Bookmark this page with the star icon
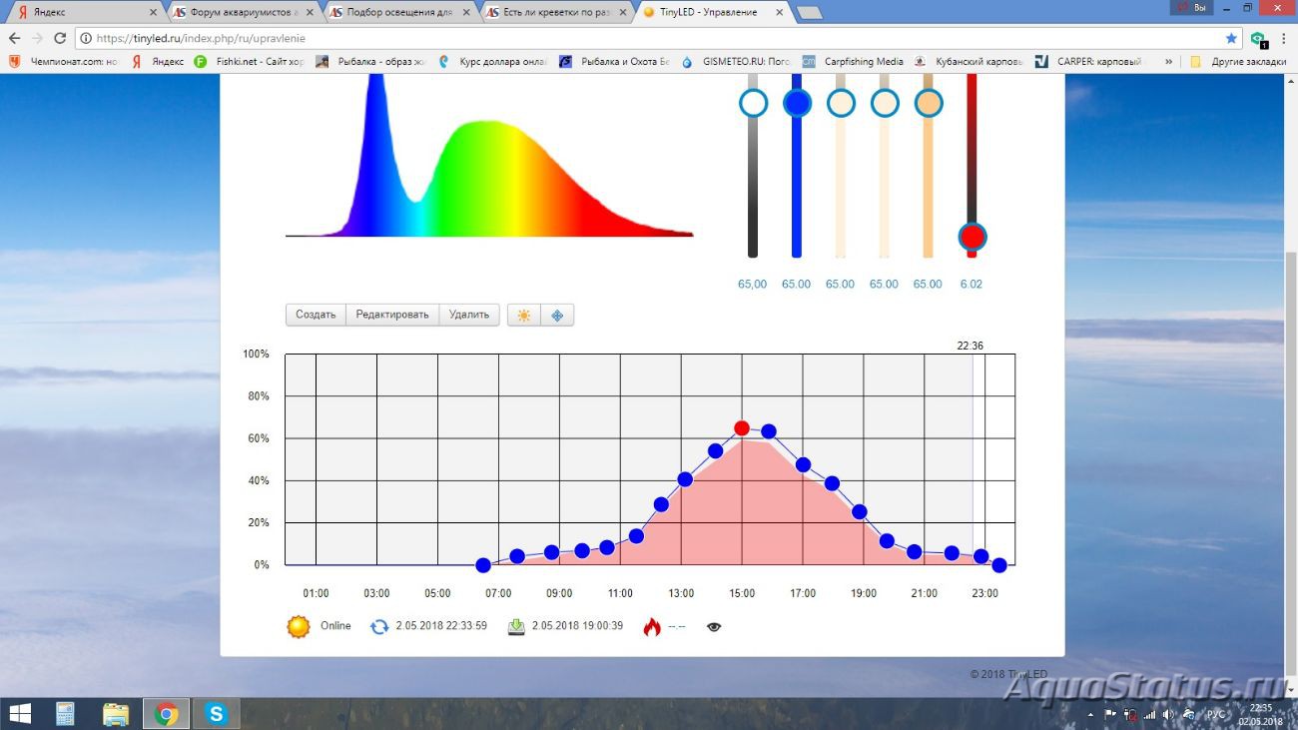Image resolution: width=1298 pixels, height=730 pixels. [x=1231, y=38]
